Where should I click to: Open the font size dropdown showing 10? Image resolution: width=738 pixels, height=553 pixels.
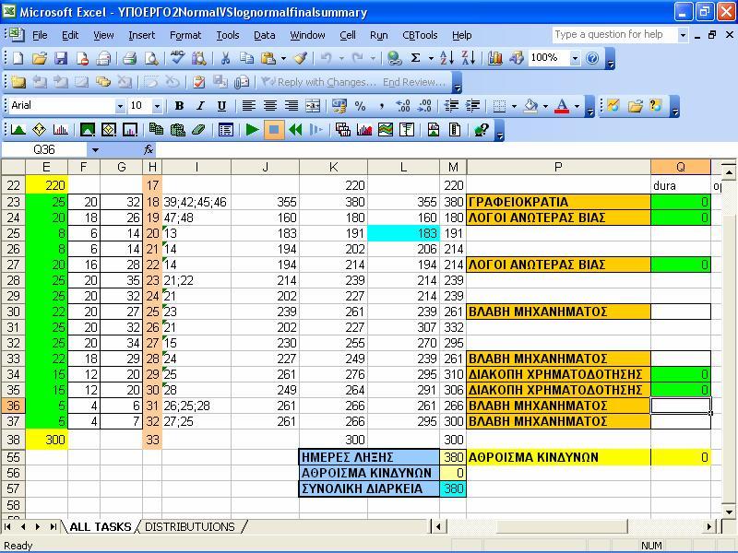(157, 106)
